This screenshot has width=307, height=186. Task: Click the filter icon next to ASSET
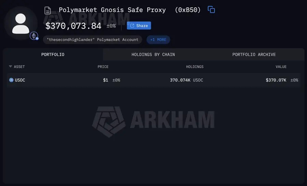(10, 66)
